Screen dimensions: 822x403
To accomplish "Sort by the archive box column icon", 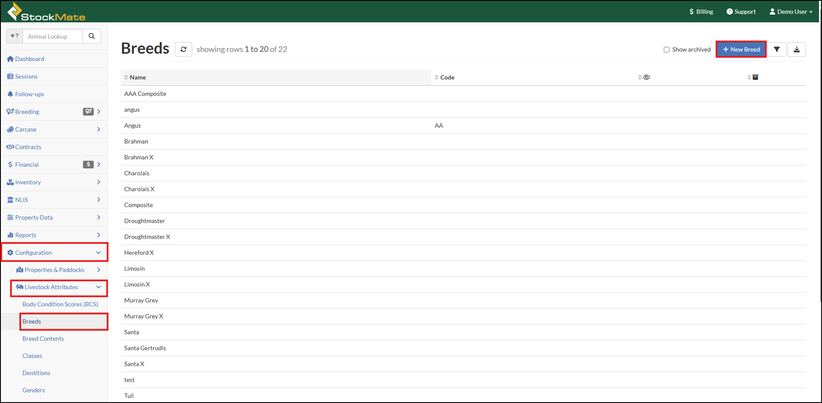I will click(x=755, y=77).
